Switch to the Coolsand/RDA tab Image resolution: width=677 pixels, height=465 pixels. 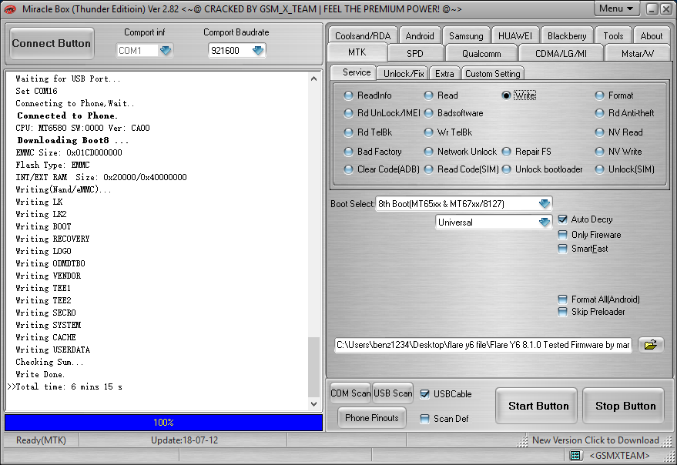coord(363,36)
